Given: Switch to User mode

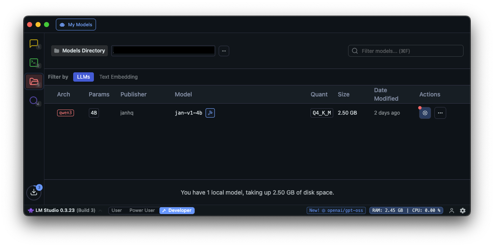Looking at the screenshot, I should [117, 211].
